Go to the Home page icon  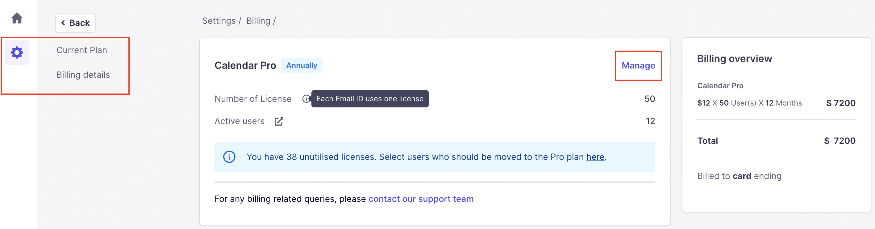pos(17,18)
